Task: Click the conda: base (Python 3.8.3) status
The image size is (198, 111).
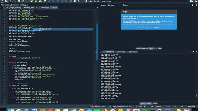Action: [120, 106]
